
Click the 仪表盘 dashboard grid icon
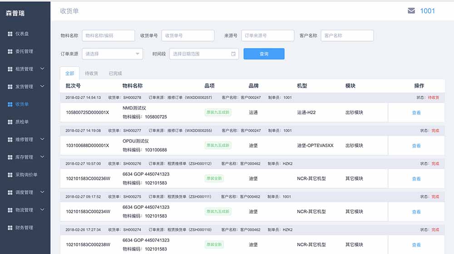click(x=10, y=34)
